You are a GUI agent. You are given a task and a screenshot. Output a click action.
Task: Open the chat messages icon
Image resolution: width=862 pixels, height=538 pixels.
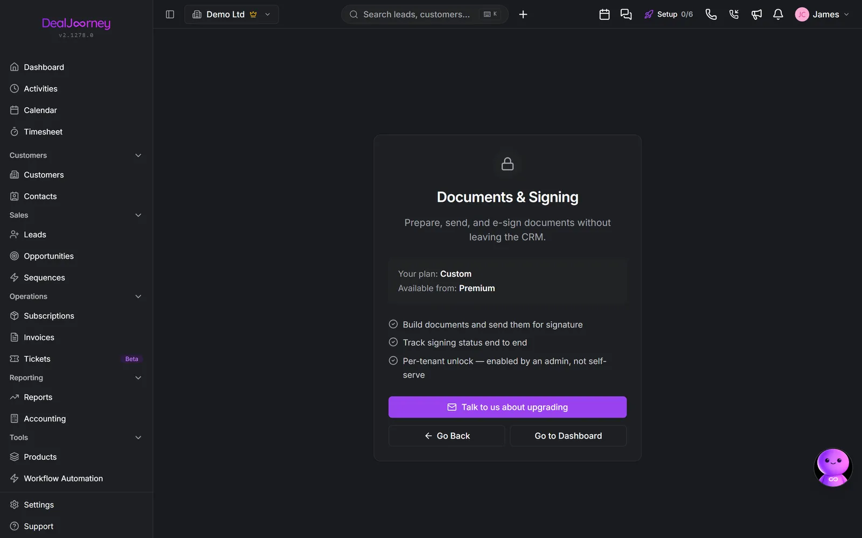click(x=626, y=15)
